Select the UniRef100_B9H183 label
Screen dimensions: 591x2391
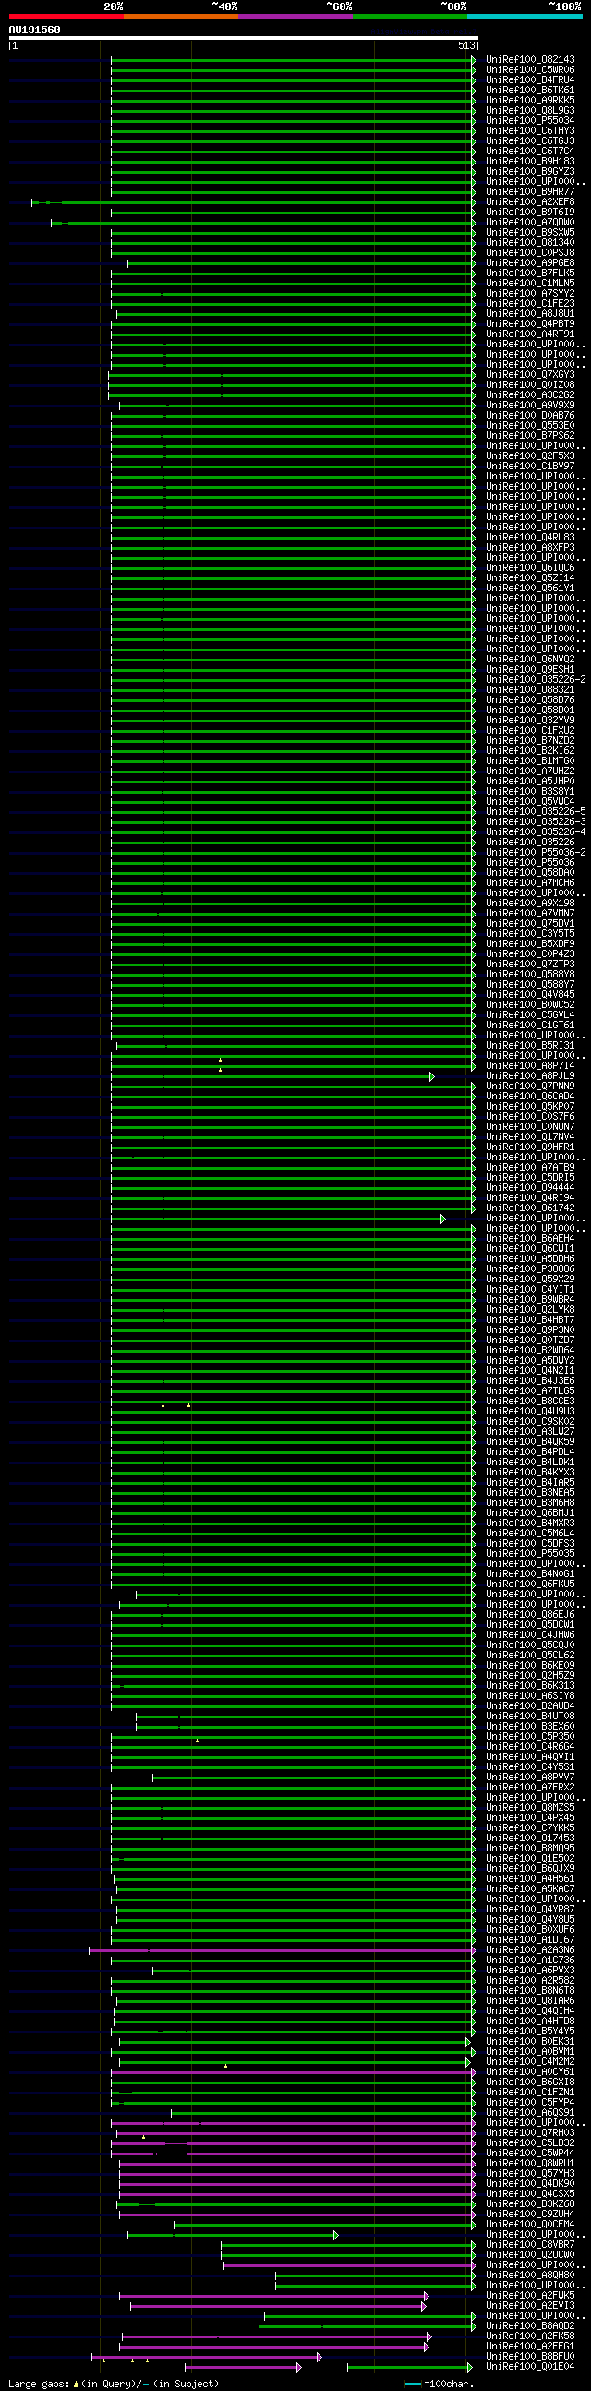pos(530,162)
